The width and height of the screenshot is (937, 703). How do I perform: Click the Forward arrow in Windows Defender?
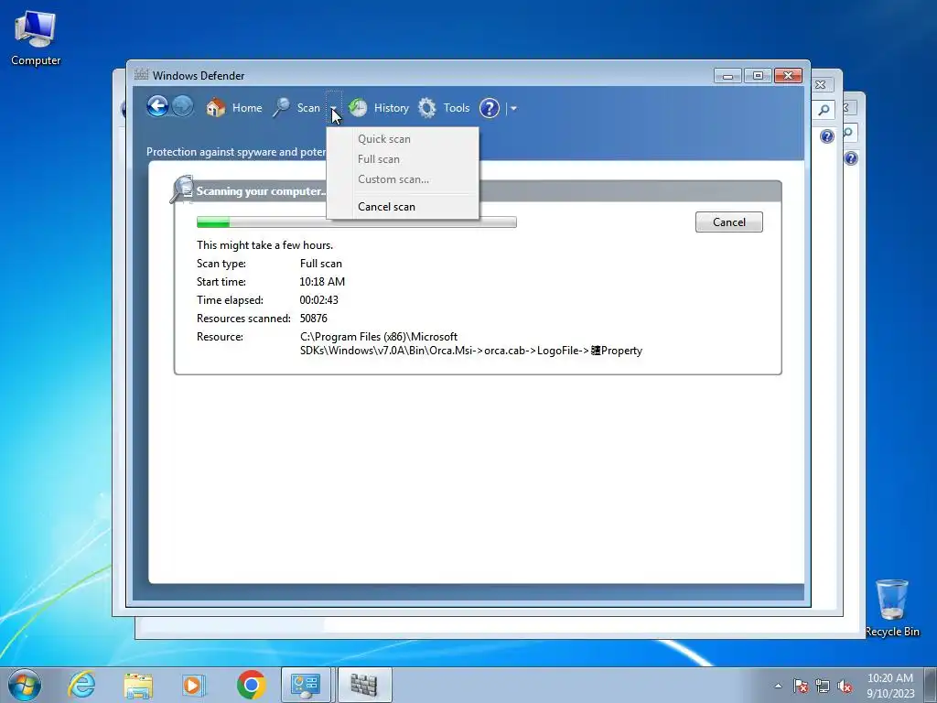tap(182, 107)
